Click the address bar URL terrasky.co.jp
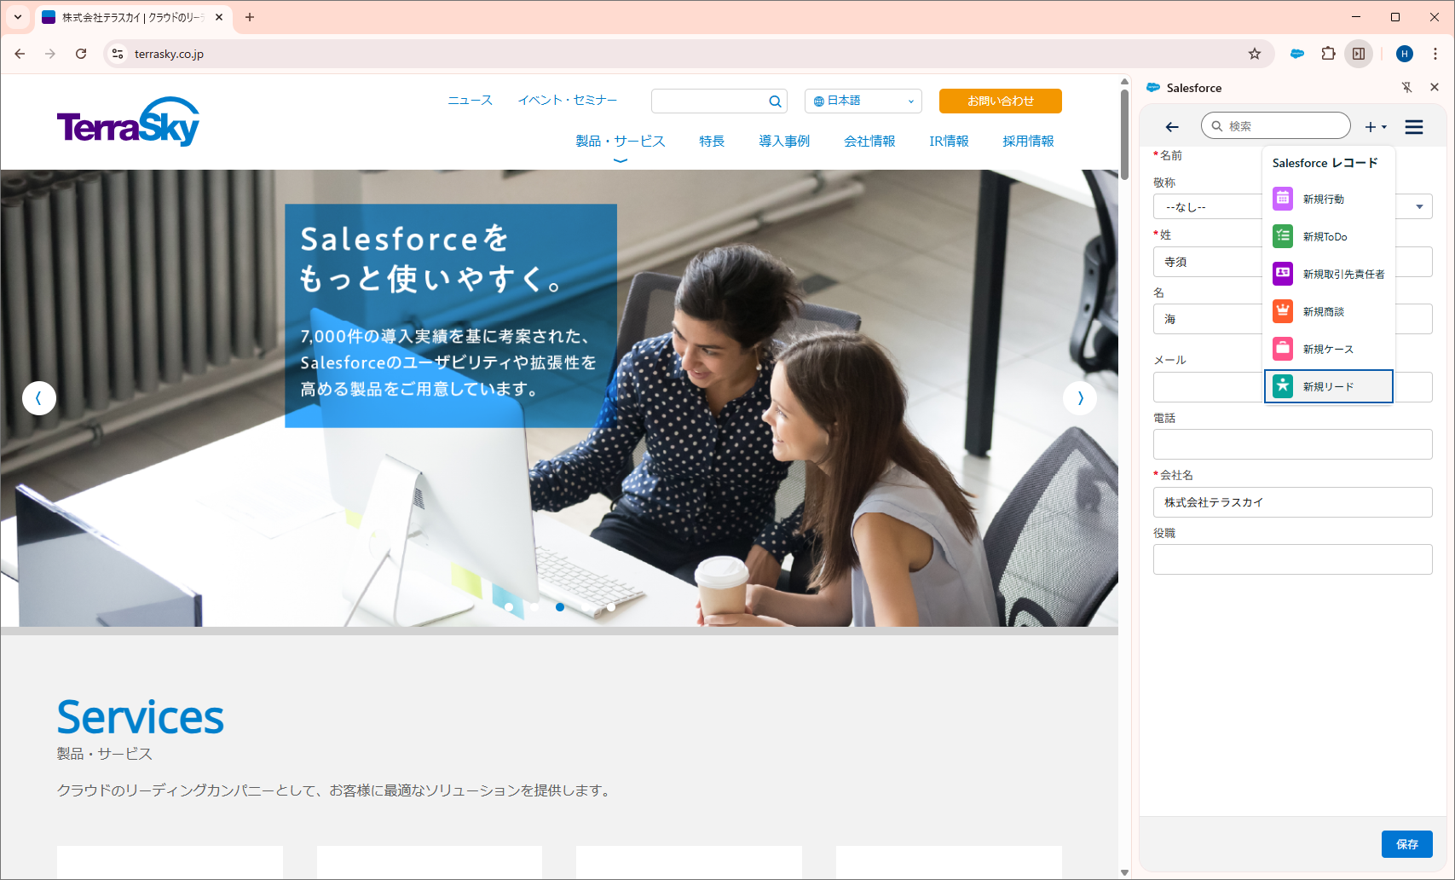Screen dimensions: 1455x880 tap(169, 54)
